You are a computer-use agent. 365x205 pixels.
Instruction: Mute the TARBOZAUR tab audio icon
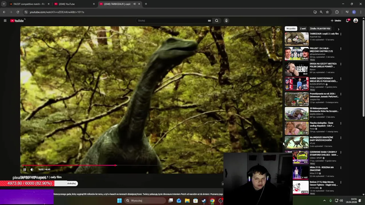(134, 4)
